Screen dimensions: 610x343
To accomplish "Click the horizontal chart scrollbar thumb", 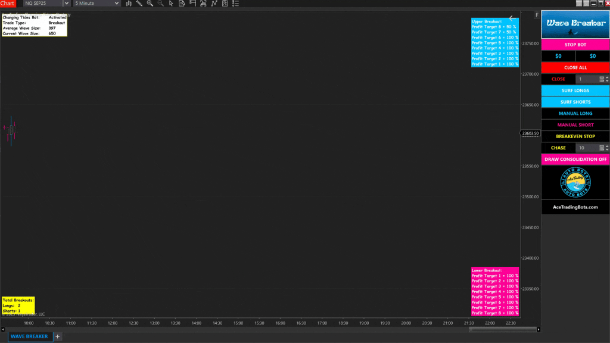I will click(x=503, y=329).
